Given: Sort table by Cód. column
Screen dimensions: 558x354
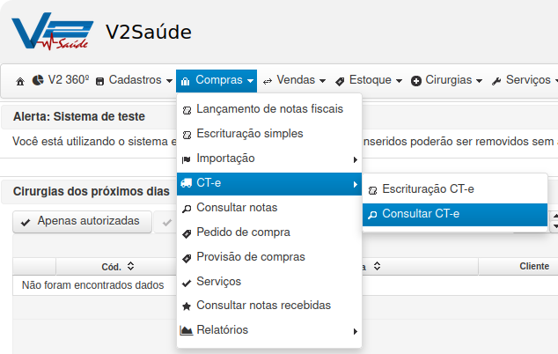Looking at the screenshot, I should point(117,267).
